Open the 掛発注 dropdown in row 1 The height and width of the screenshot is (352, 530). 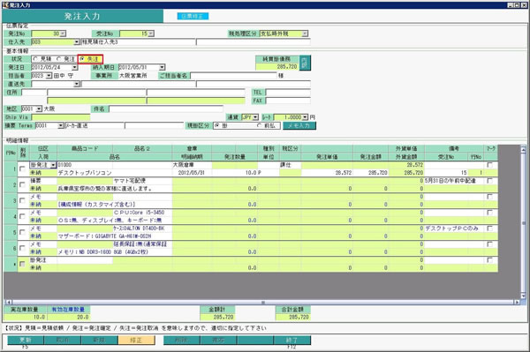53,165
